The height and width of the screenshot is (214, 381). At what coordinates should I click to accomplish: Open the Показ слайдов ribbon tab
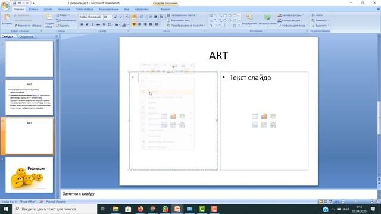(x=85, y=10)
